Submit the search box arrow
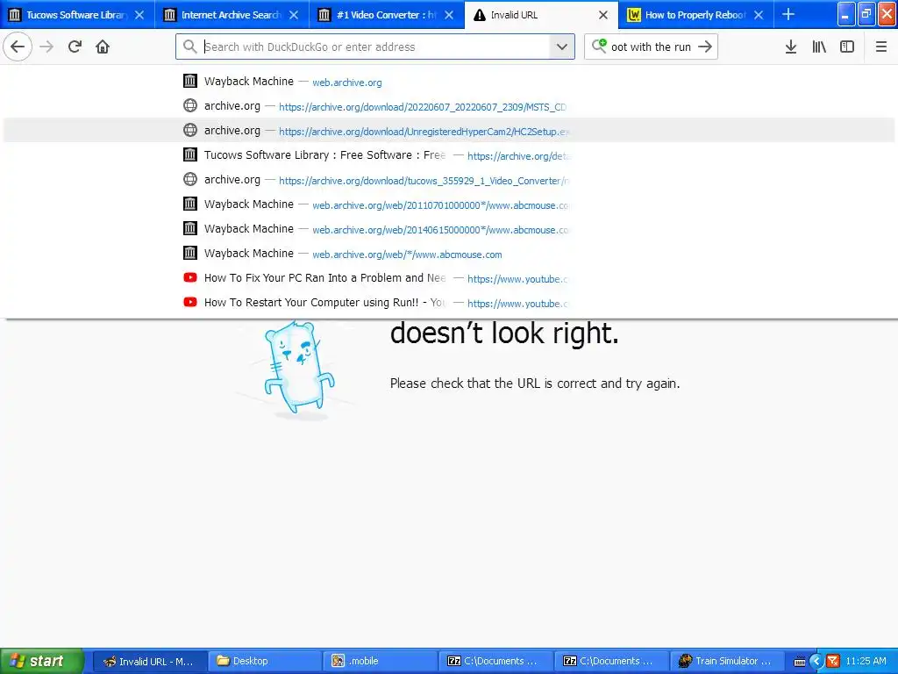This screenshot has height=674, width=898. pyautogui.click(x=705, y=47)
